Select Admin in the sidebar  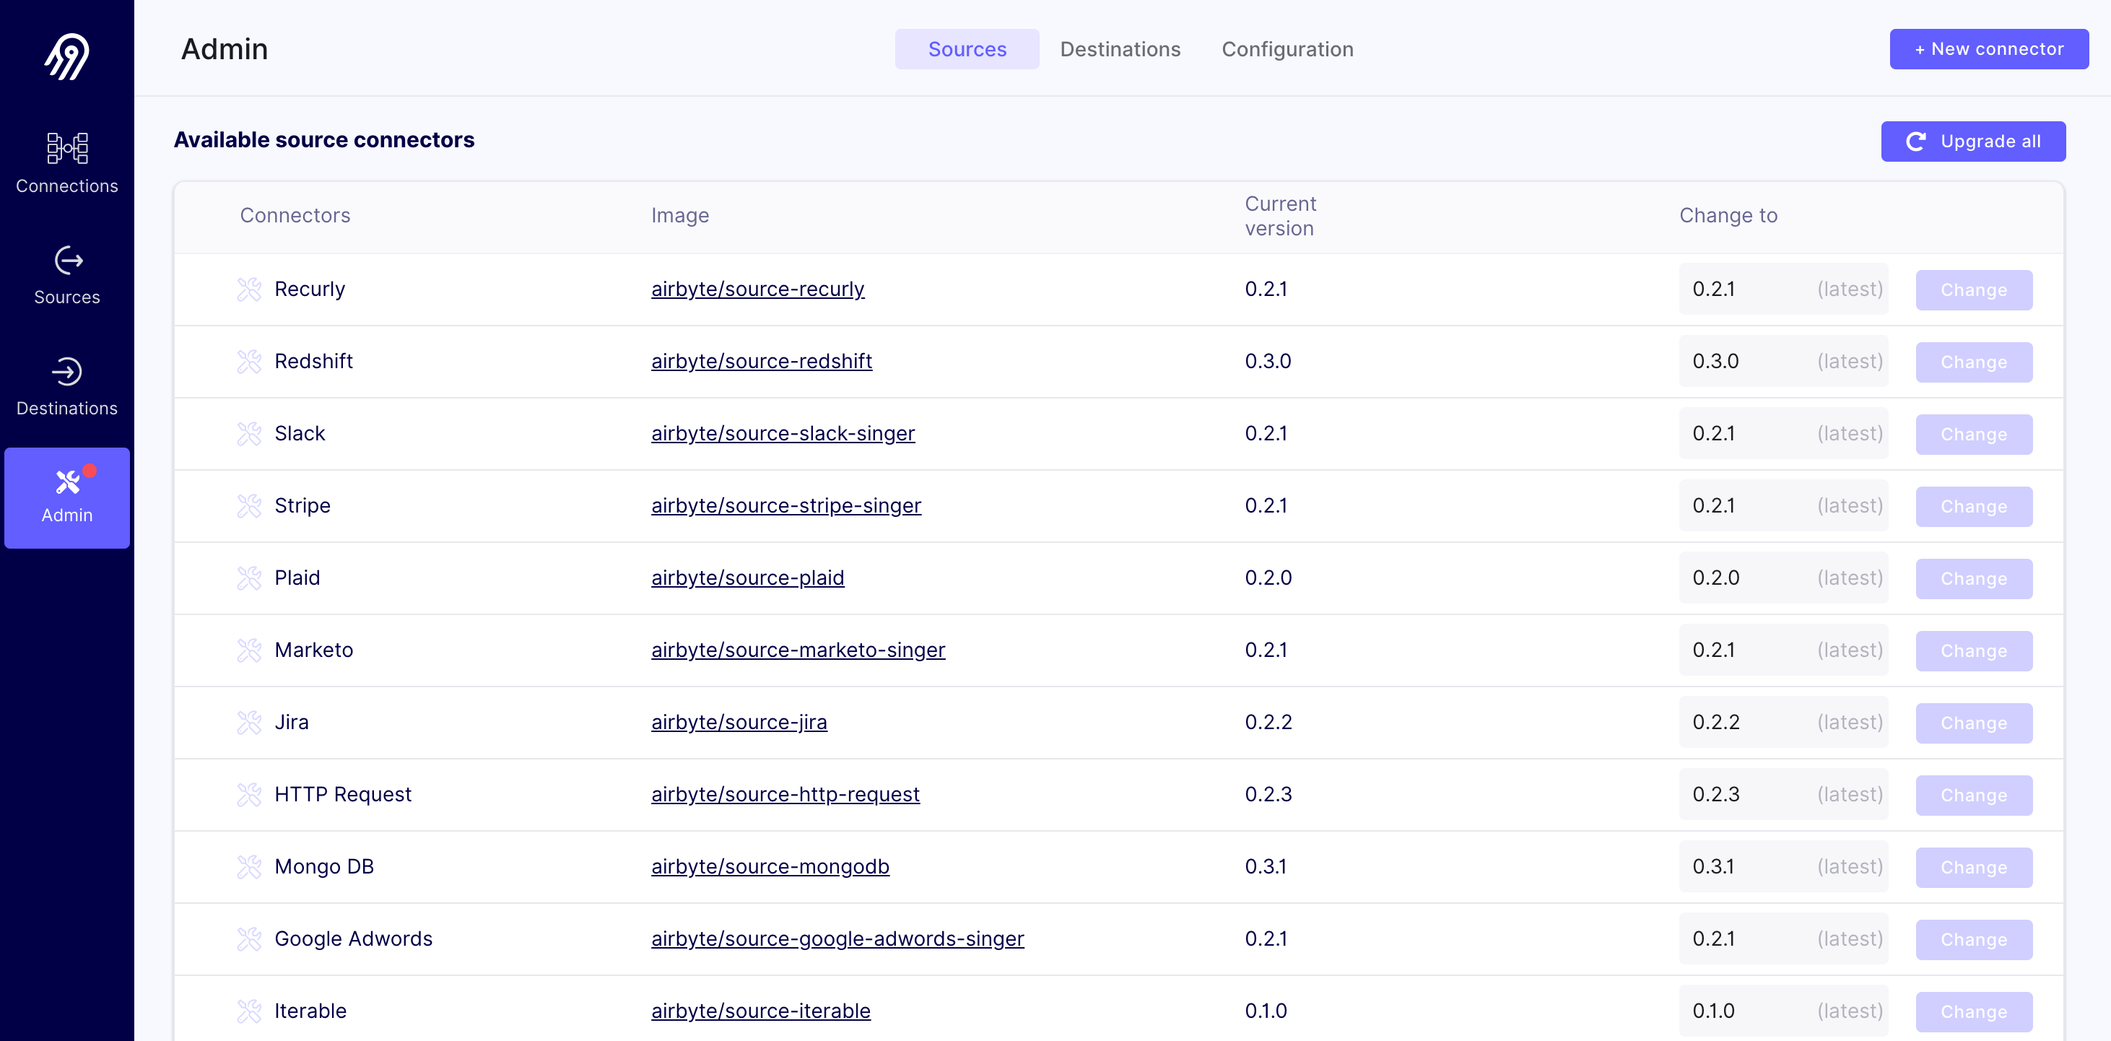coord(66,497)
